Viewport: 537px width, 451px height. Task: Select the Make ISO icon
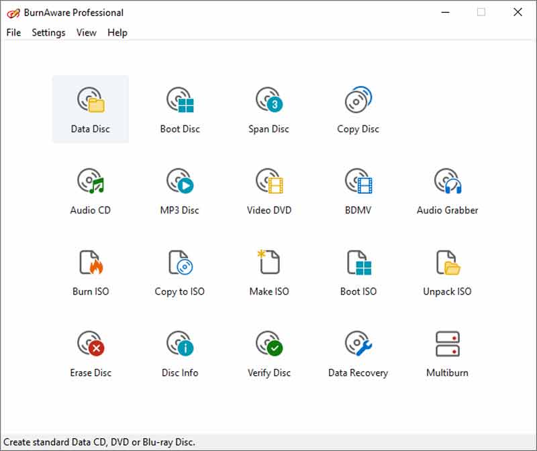(268, 264)
